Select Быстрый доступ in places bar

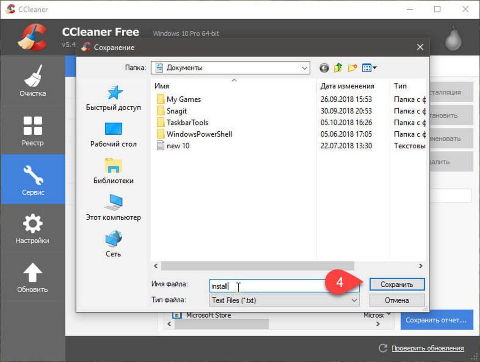click(114, 98)
